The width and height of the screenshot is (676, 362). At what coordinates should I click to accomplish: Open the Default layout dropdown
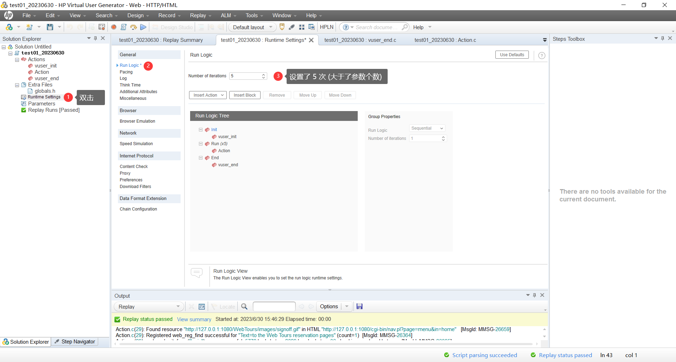click(252, 27)
